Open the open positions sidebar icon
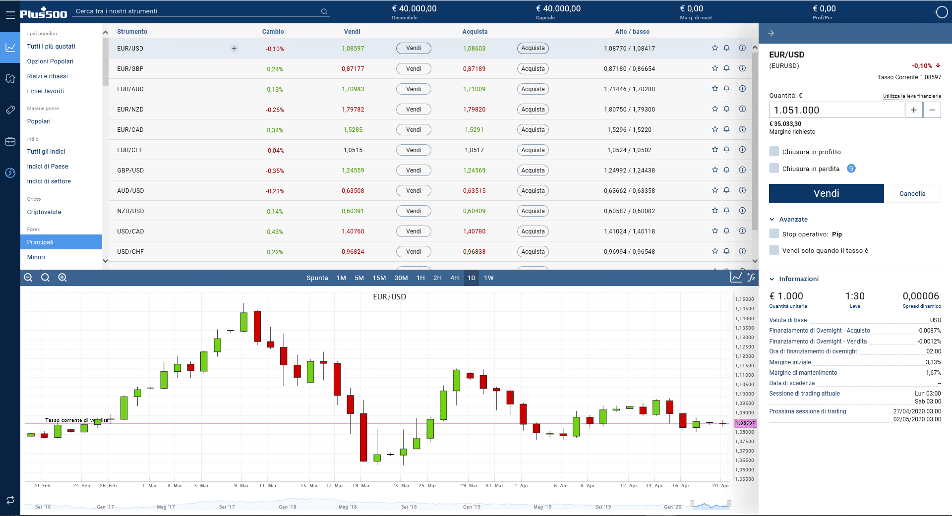Image resolution: width=952 pixels, height=516 pixels. (x=10, y=79)
